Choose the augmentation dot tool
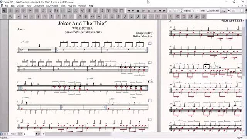This screenshot has width=247, height=139. [151, 16]
